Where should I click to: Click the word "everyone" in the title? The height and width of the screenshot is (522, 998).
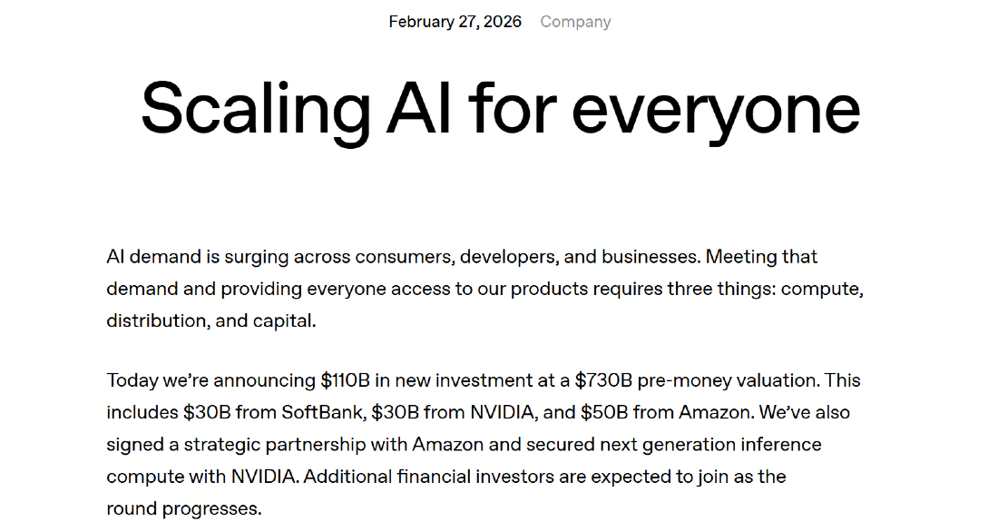(x=716, y=109)
